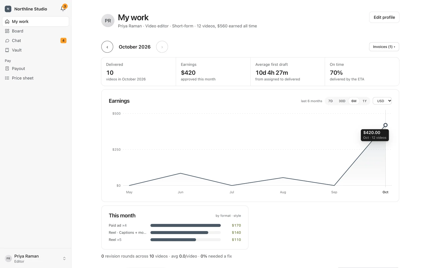
Task: Click the On time 70% stat card
Action: click(362, 72)
